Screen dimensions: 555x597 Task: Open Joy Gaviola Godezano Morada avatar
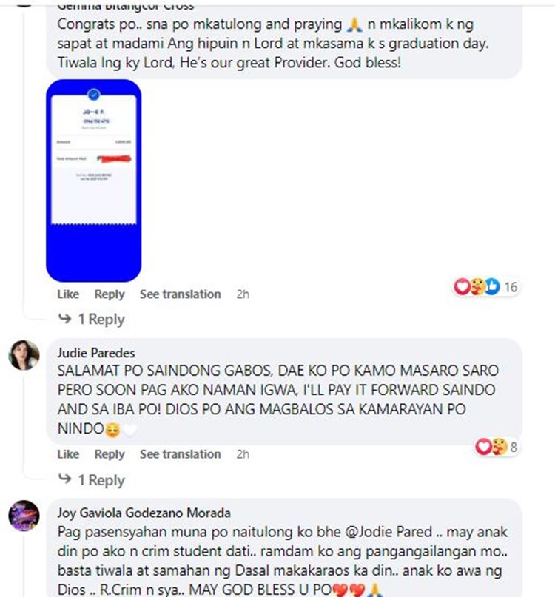pyautogui.click(x=24, y=516)
